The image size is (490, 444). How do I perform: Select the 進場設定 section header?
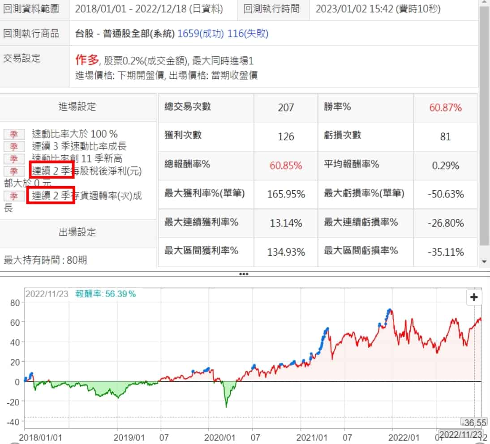click(x=77, y=107)
